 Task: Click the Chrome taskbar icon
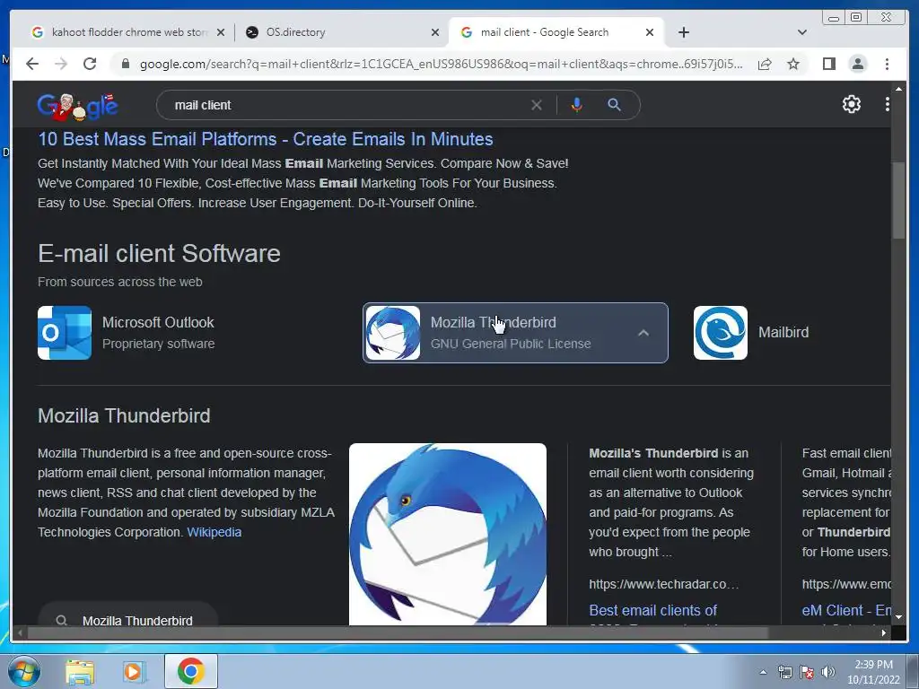[x=190, y=671]
